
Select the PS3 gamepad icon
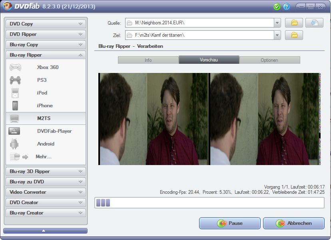click(x=15, y=80)
